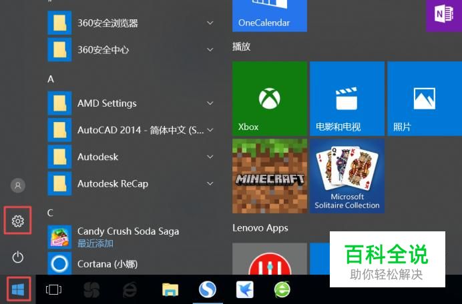
Task: Click the Power button icon
Action: pyautogui.click(x=17, y=257)
